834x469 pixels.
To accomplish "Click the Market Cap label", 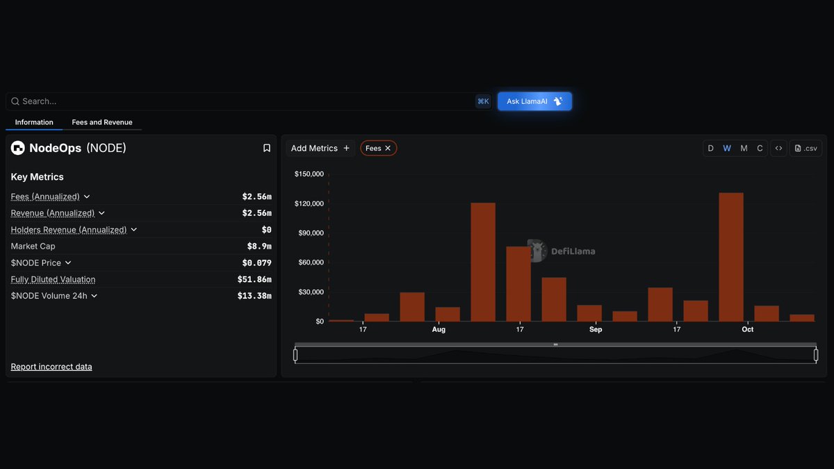I will (x=33, y=246).
